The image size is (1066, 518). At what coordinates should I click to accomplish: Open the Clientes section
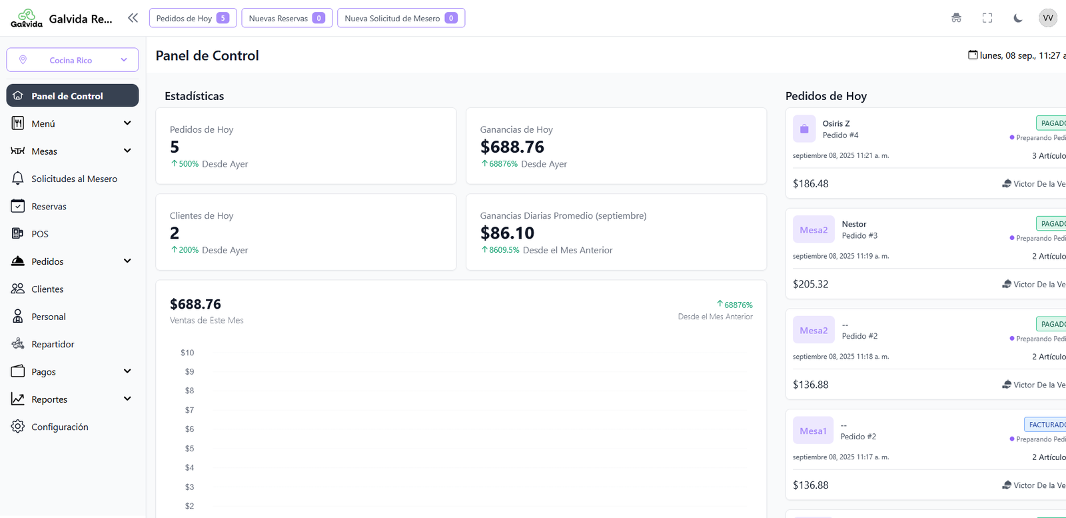coord(47,289)
